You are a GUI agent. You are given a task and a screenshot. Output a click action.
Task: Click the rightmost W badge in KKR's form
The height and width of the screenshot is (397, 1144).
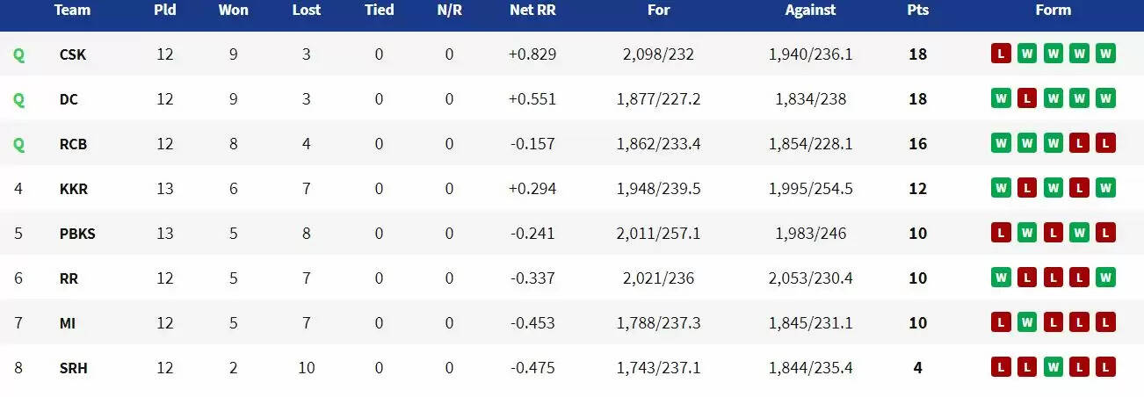(1105, 188)
